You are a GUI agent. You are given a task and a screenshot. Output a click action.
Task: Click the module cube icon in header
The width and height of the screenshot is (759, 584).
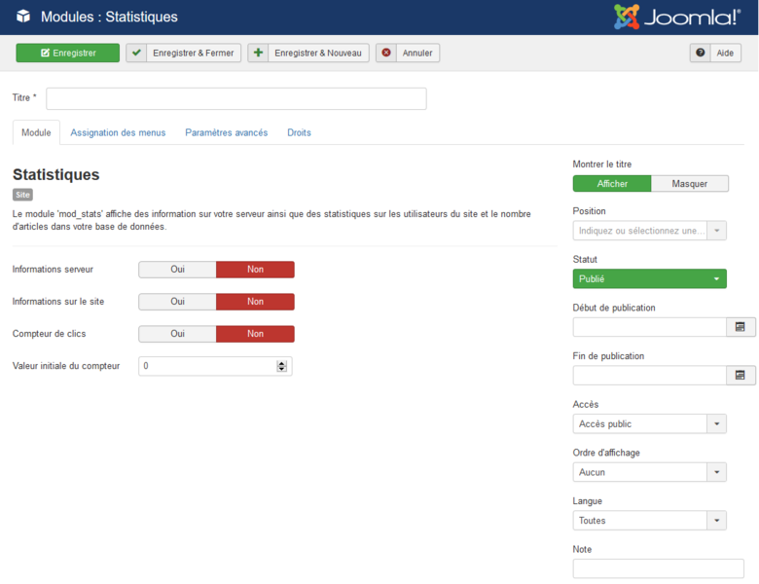pyautogui.click(x=23, y=17)
